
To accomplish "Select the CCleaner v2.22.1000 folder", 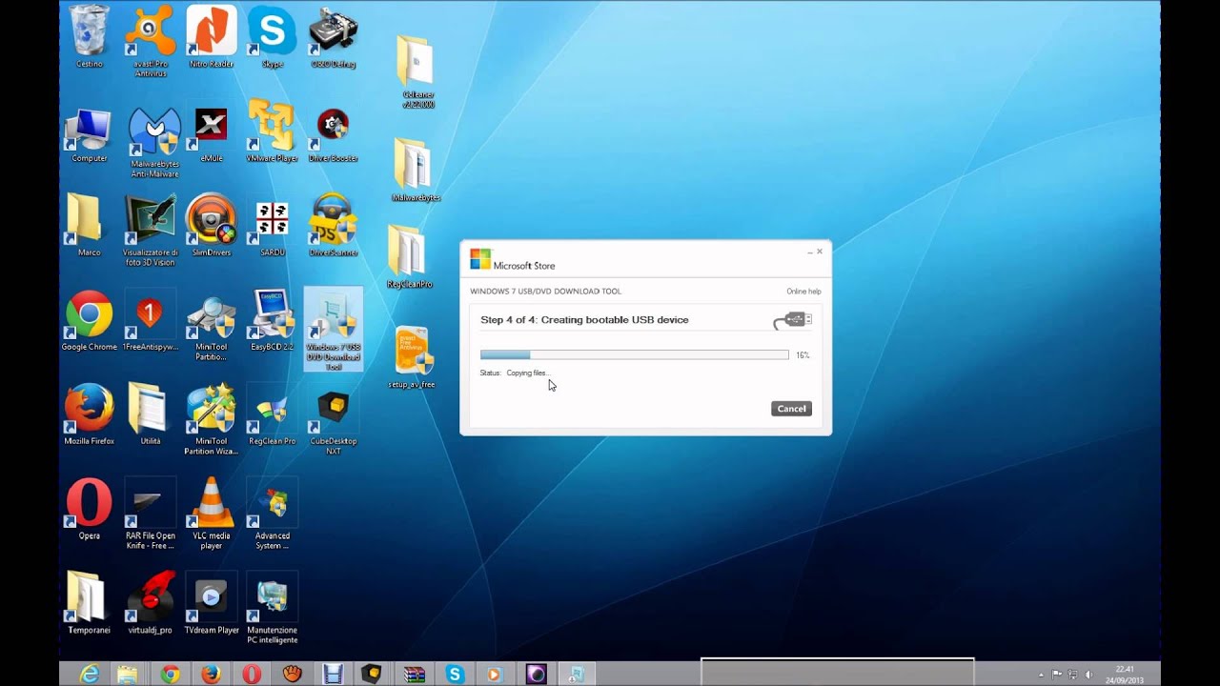I will (416, 71).
